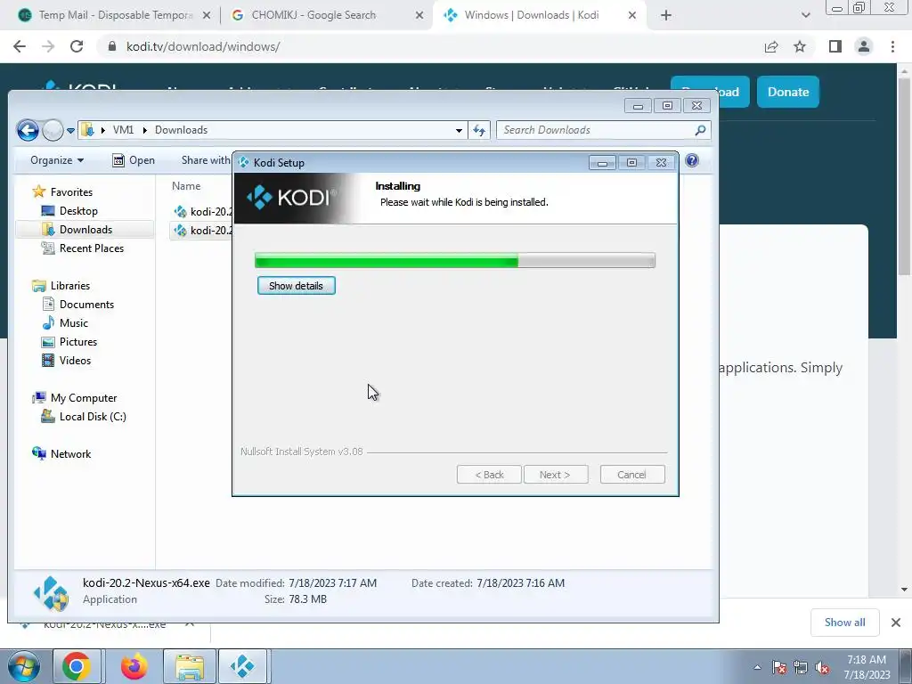Select Libraries in the navigation pane
The height and width of the screenshot is (684, 912).
coord(61,286)
